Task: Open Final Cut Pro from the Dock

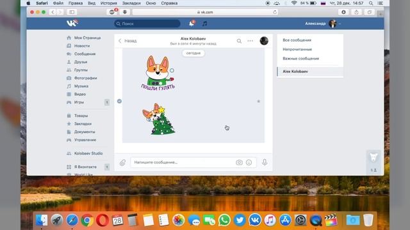Action: pos(331,220)
